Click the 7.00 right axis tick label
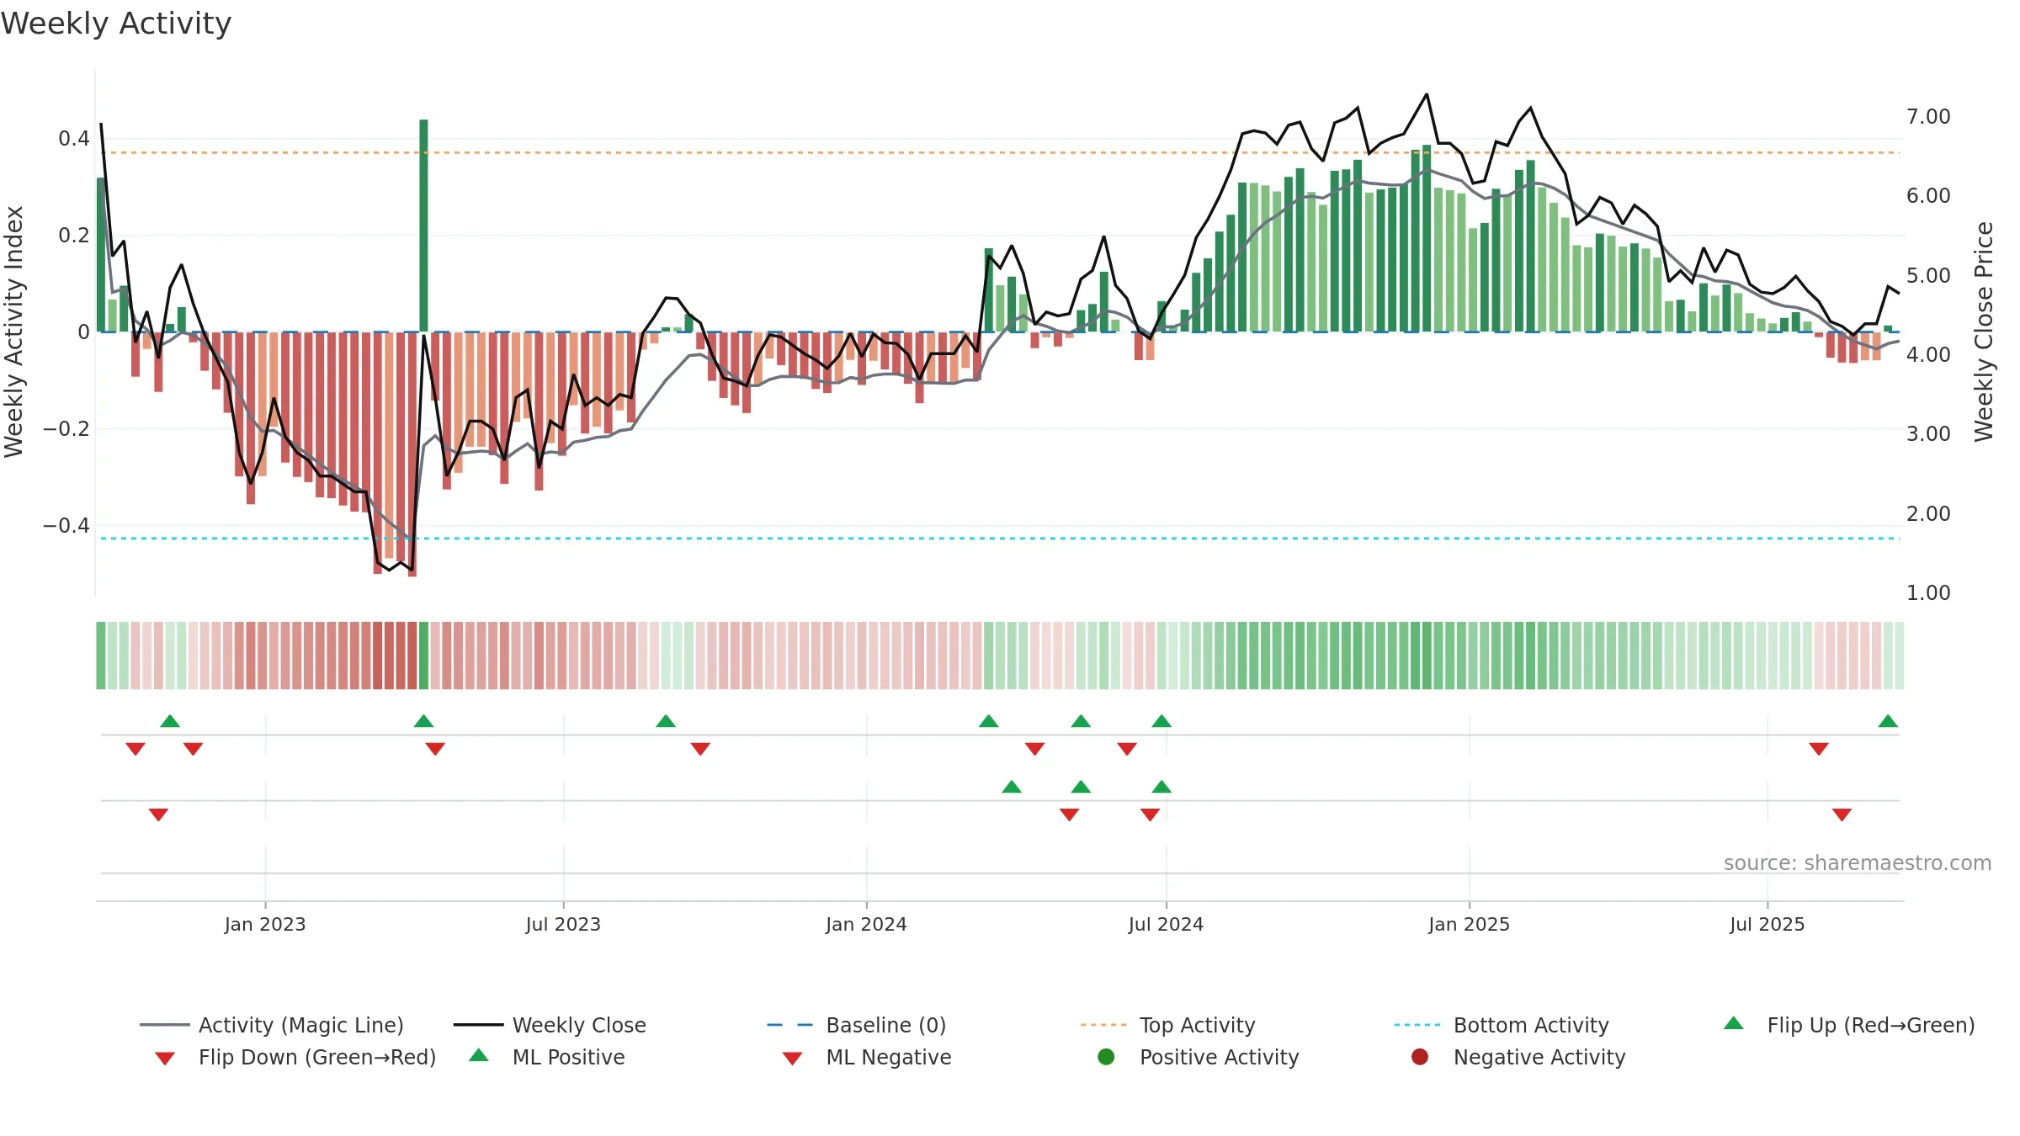 coord(1928,116)
